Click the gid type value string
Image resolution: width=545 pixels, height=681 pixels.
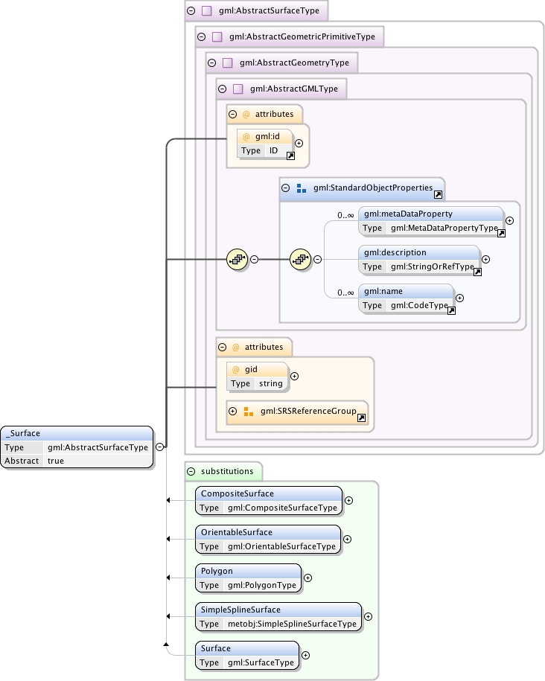271,383
